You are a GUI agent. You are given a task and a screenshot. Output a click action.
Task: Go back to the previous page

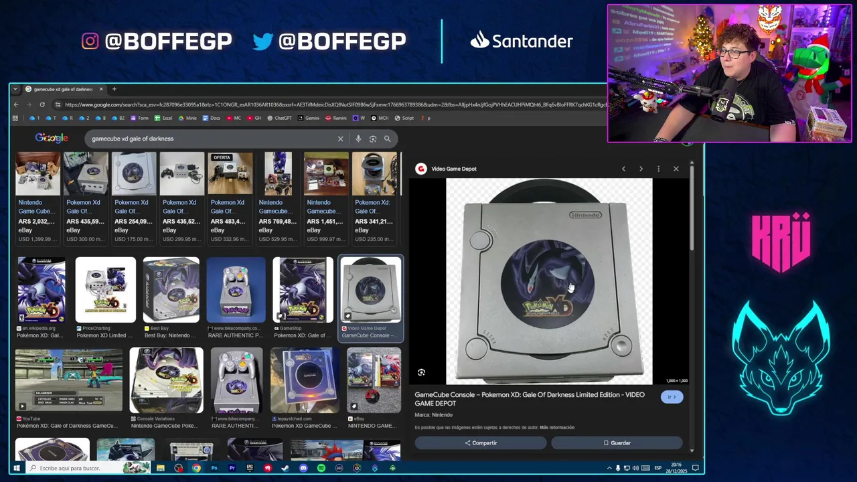(x=15, y=104)
